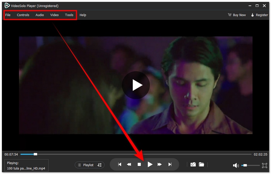Open the Playlist button
The height and width of the screenshot is (174, 271).
point(86,165)
